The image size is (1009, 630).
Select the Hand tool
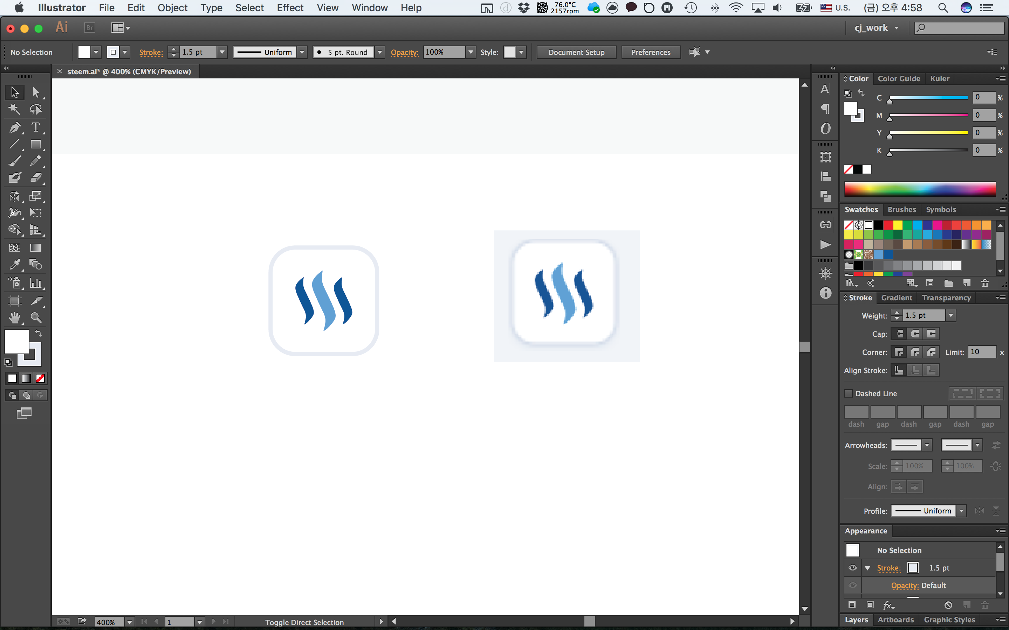15,318
